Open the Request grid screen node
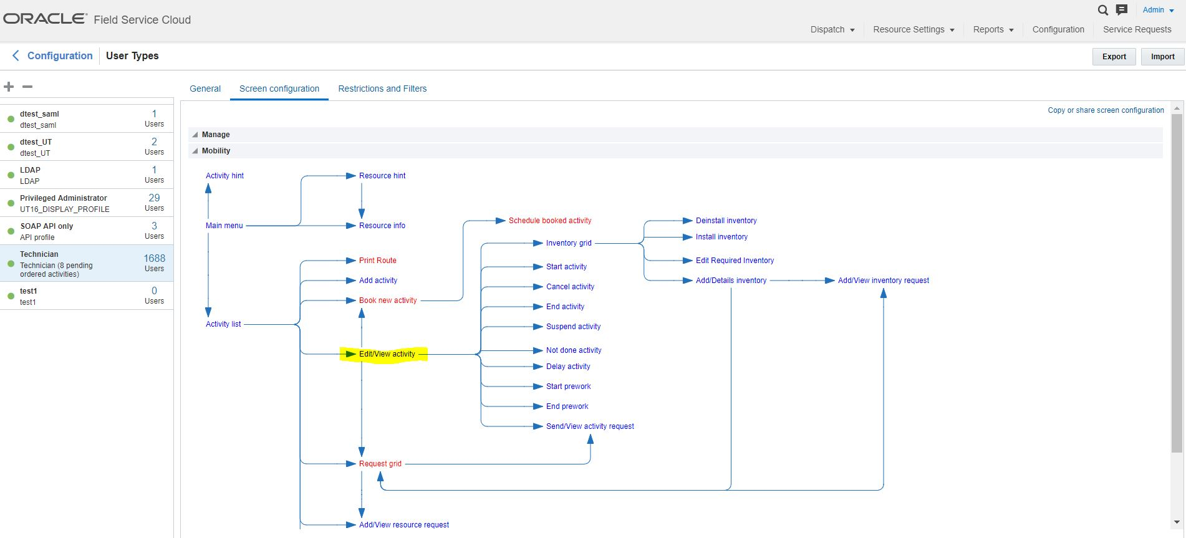 pos(380,464)
